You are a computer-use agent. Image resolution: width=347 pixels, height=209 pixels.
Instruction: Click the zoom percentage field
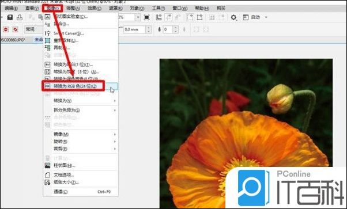click(x=127, y=17)
